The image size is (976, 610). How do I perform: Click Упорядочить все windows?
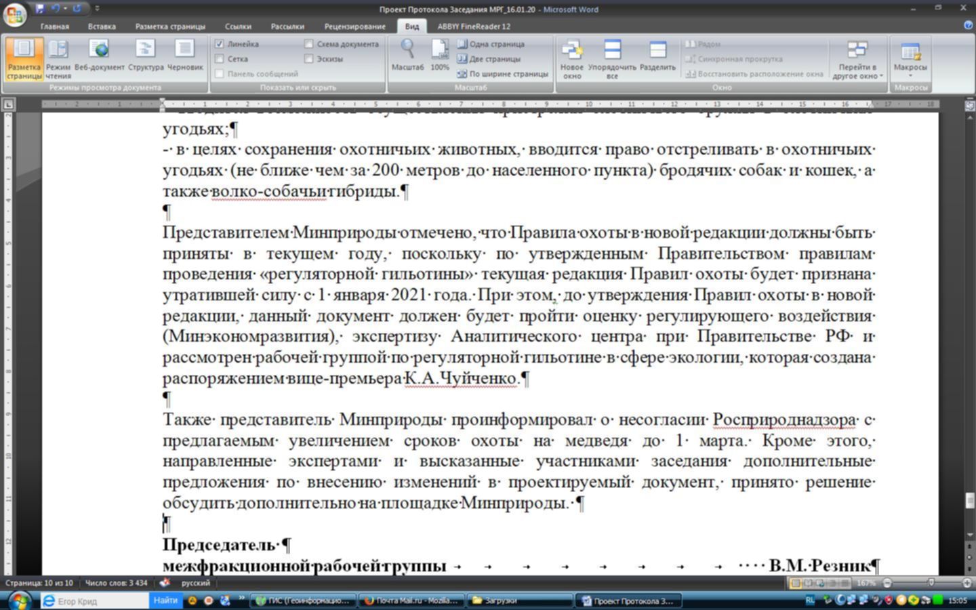coord(612,59)
